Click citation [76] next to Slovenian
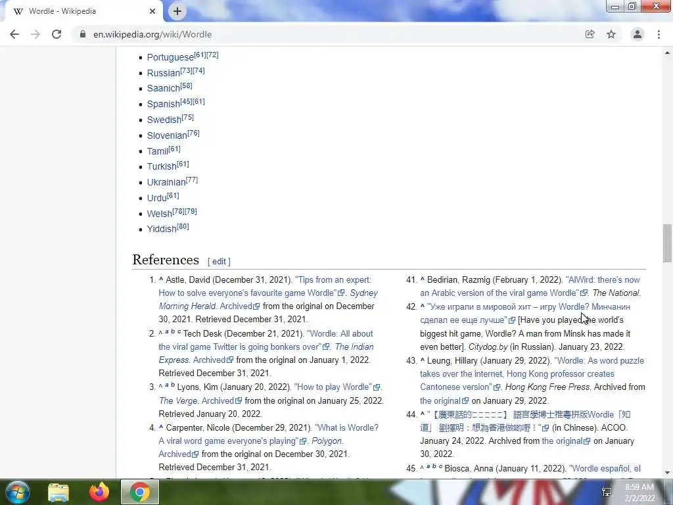Image resolution: width=673 pixels, height=505 pixels. point(194,133)
